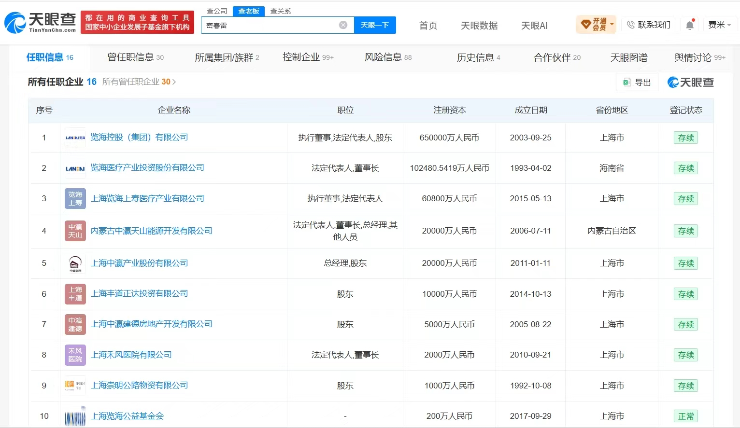
Task: Open the 天眼图谱 tab
Action: pyautogui.click(x=629, y=57)
